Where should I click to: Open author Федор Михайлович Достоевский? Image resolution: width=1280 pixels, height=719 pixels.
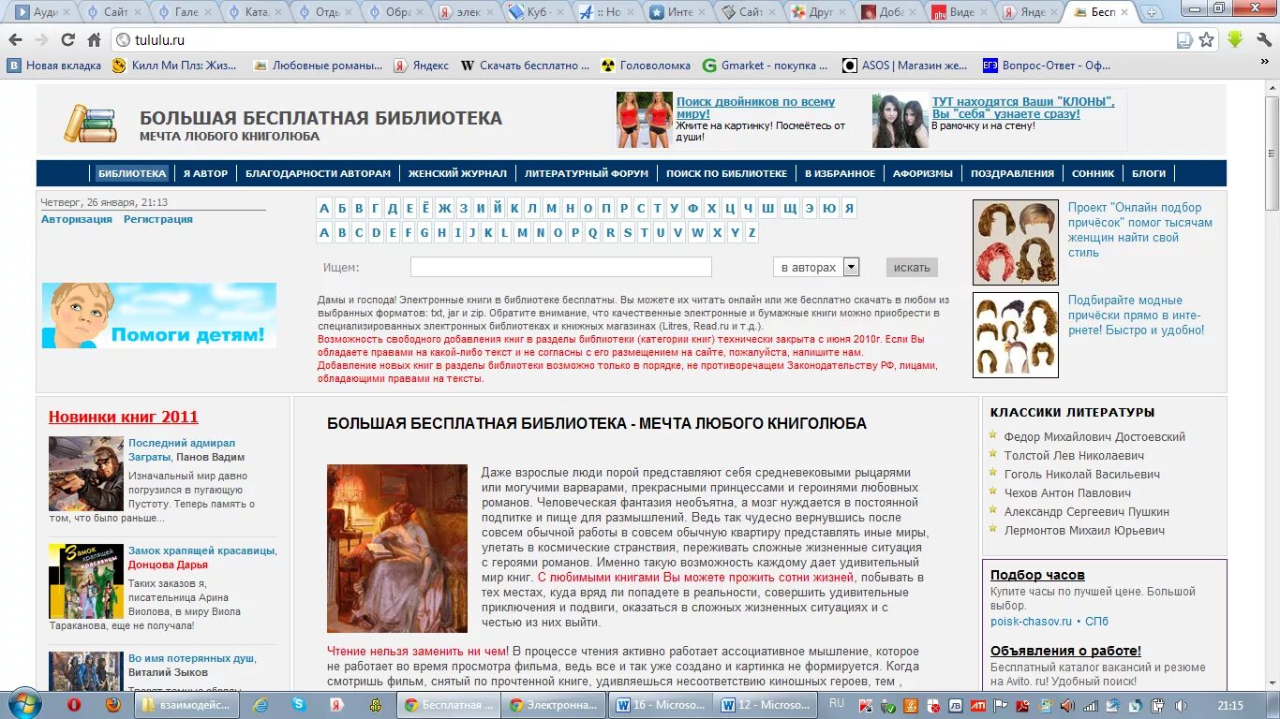[1094, 436]
